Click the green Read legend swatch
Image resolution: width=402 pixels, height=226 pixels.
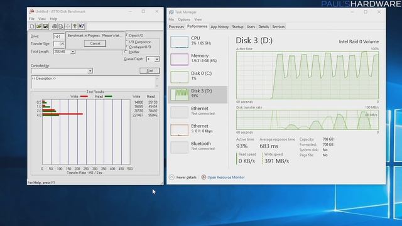(108, 96)
